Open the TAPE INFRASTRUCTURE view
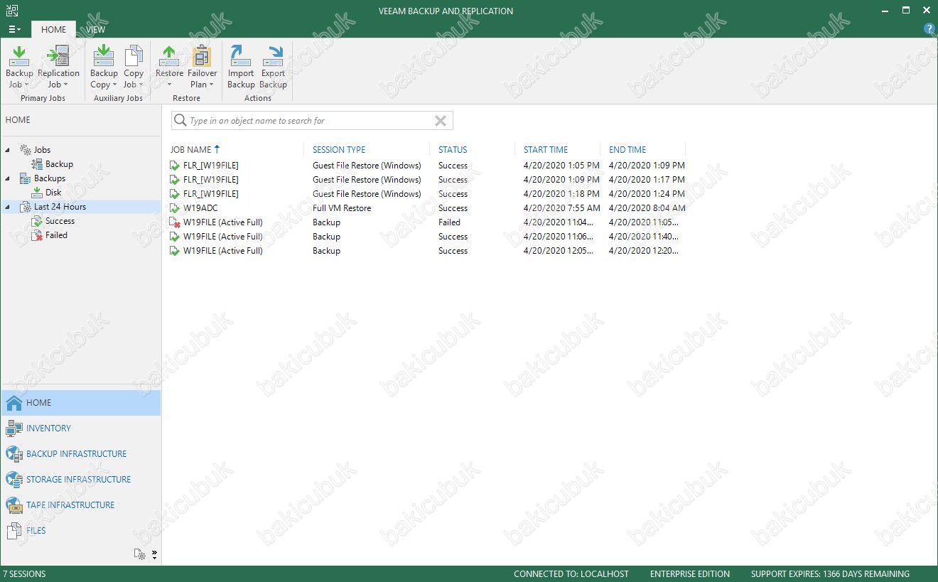Screen dimensions: 938x582 click(81, 505)
